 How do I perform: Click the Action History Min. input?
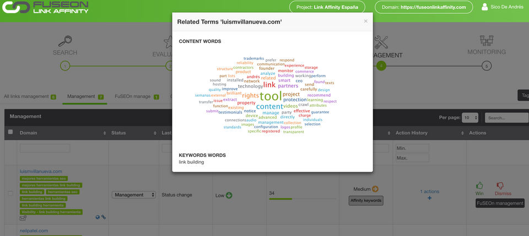click(412, 148)
